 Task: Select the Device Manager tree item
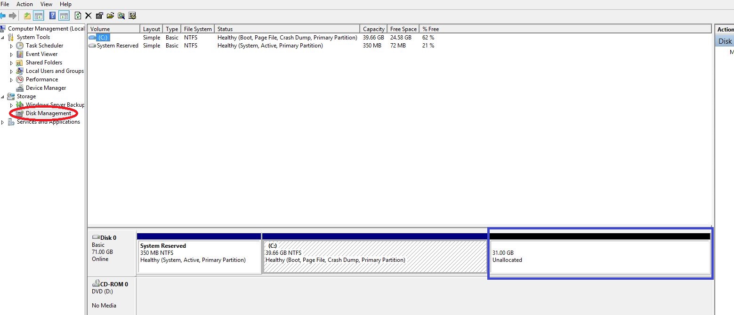[46, 88]
